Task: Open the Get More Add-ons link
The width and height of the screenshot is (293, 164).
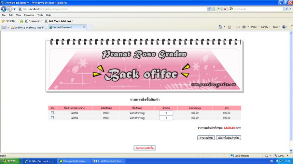Action: point(59,21)
